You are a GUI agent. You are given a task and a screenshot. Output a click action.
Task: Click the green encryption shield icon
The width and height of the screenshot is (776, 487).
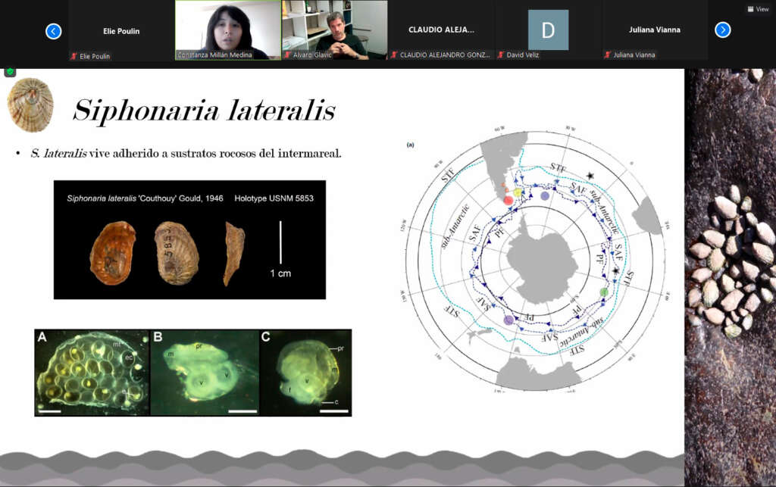(x=10, y=72)
